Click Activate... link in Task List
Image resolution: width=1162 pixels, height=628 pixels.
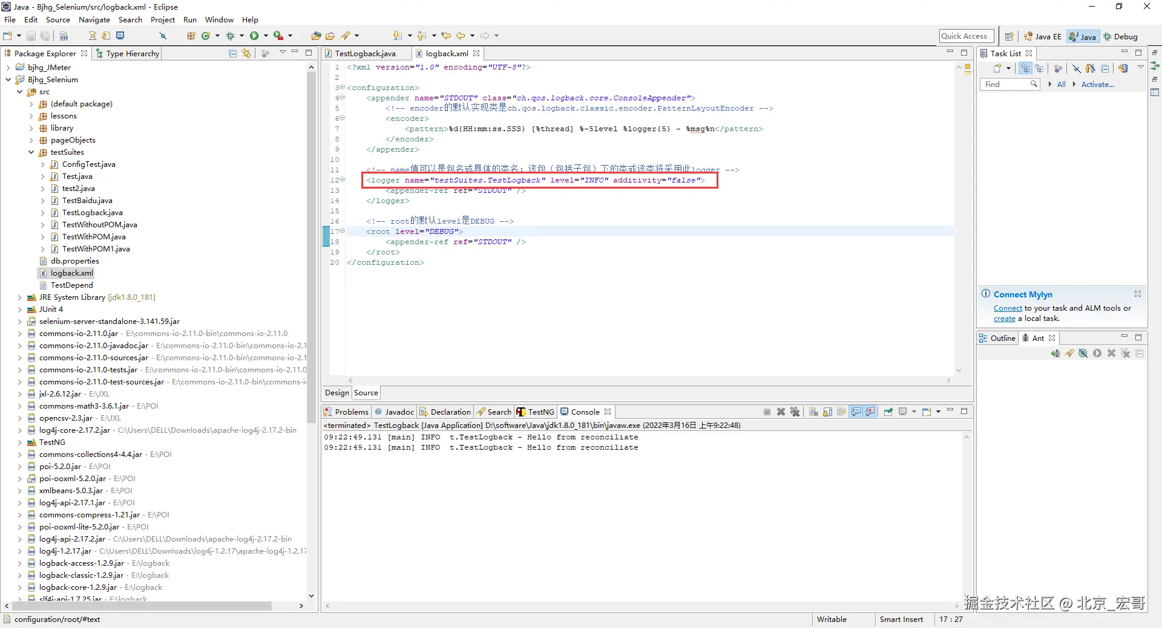(1097, 85)
